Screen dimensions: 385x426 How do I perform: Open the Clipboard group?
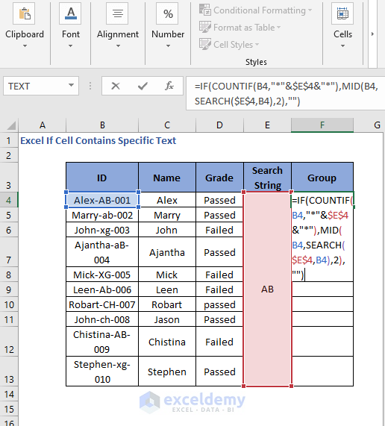[25, 26]
